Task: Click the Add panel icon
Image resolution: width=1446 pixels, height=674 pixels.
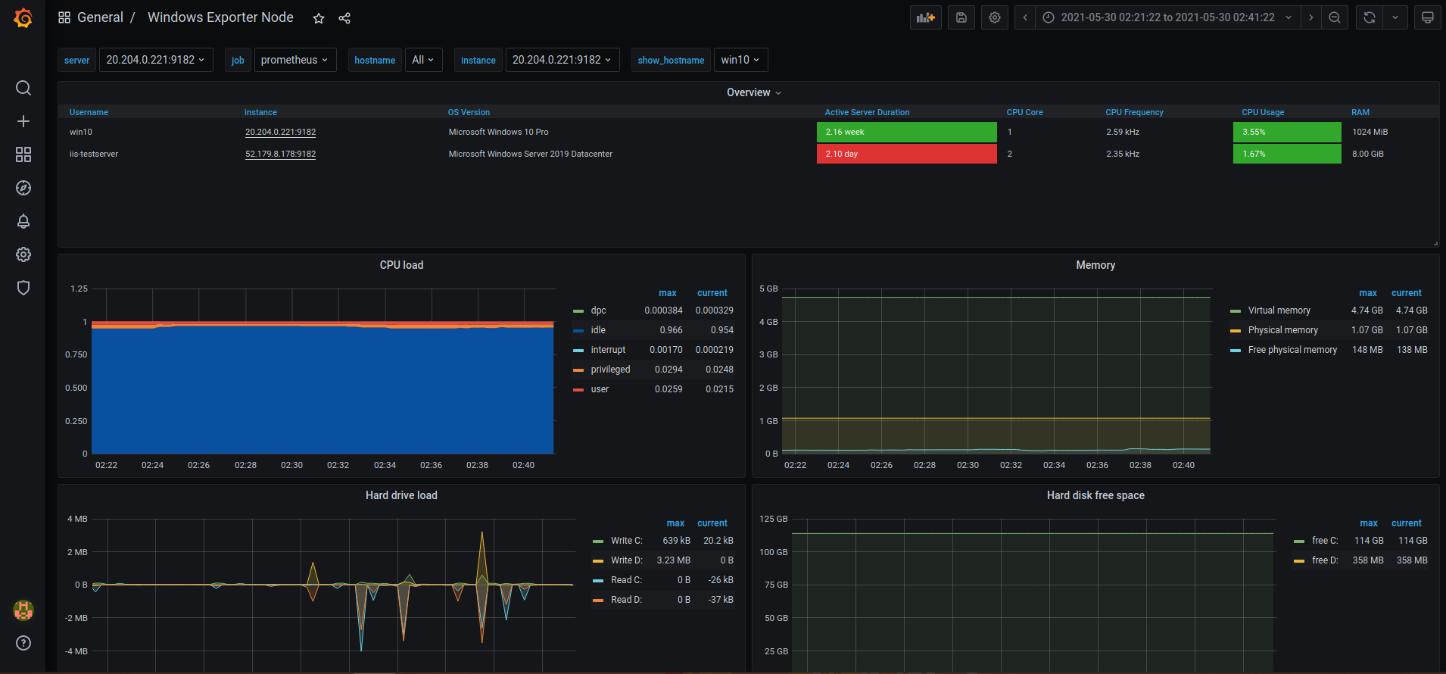Action: click(925, 17)
